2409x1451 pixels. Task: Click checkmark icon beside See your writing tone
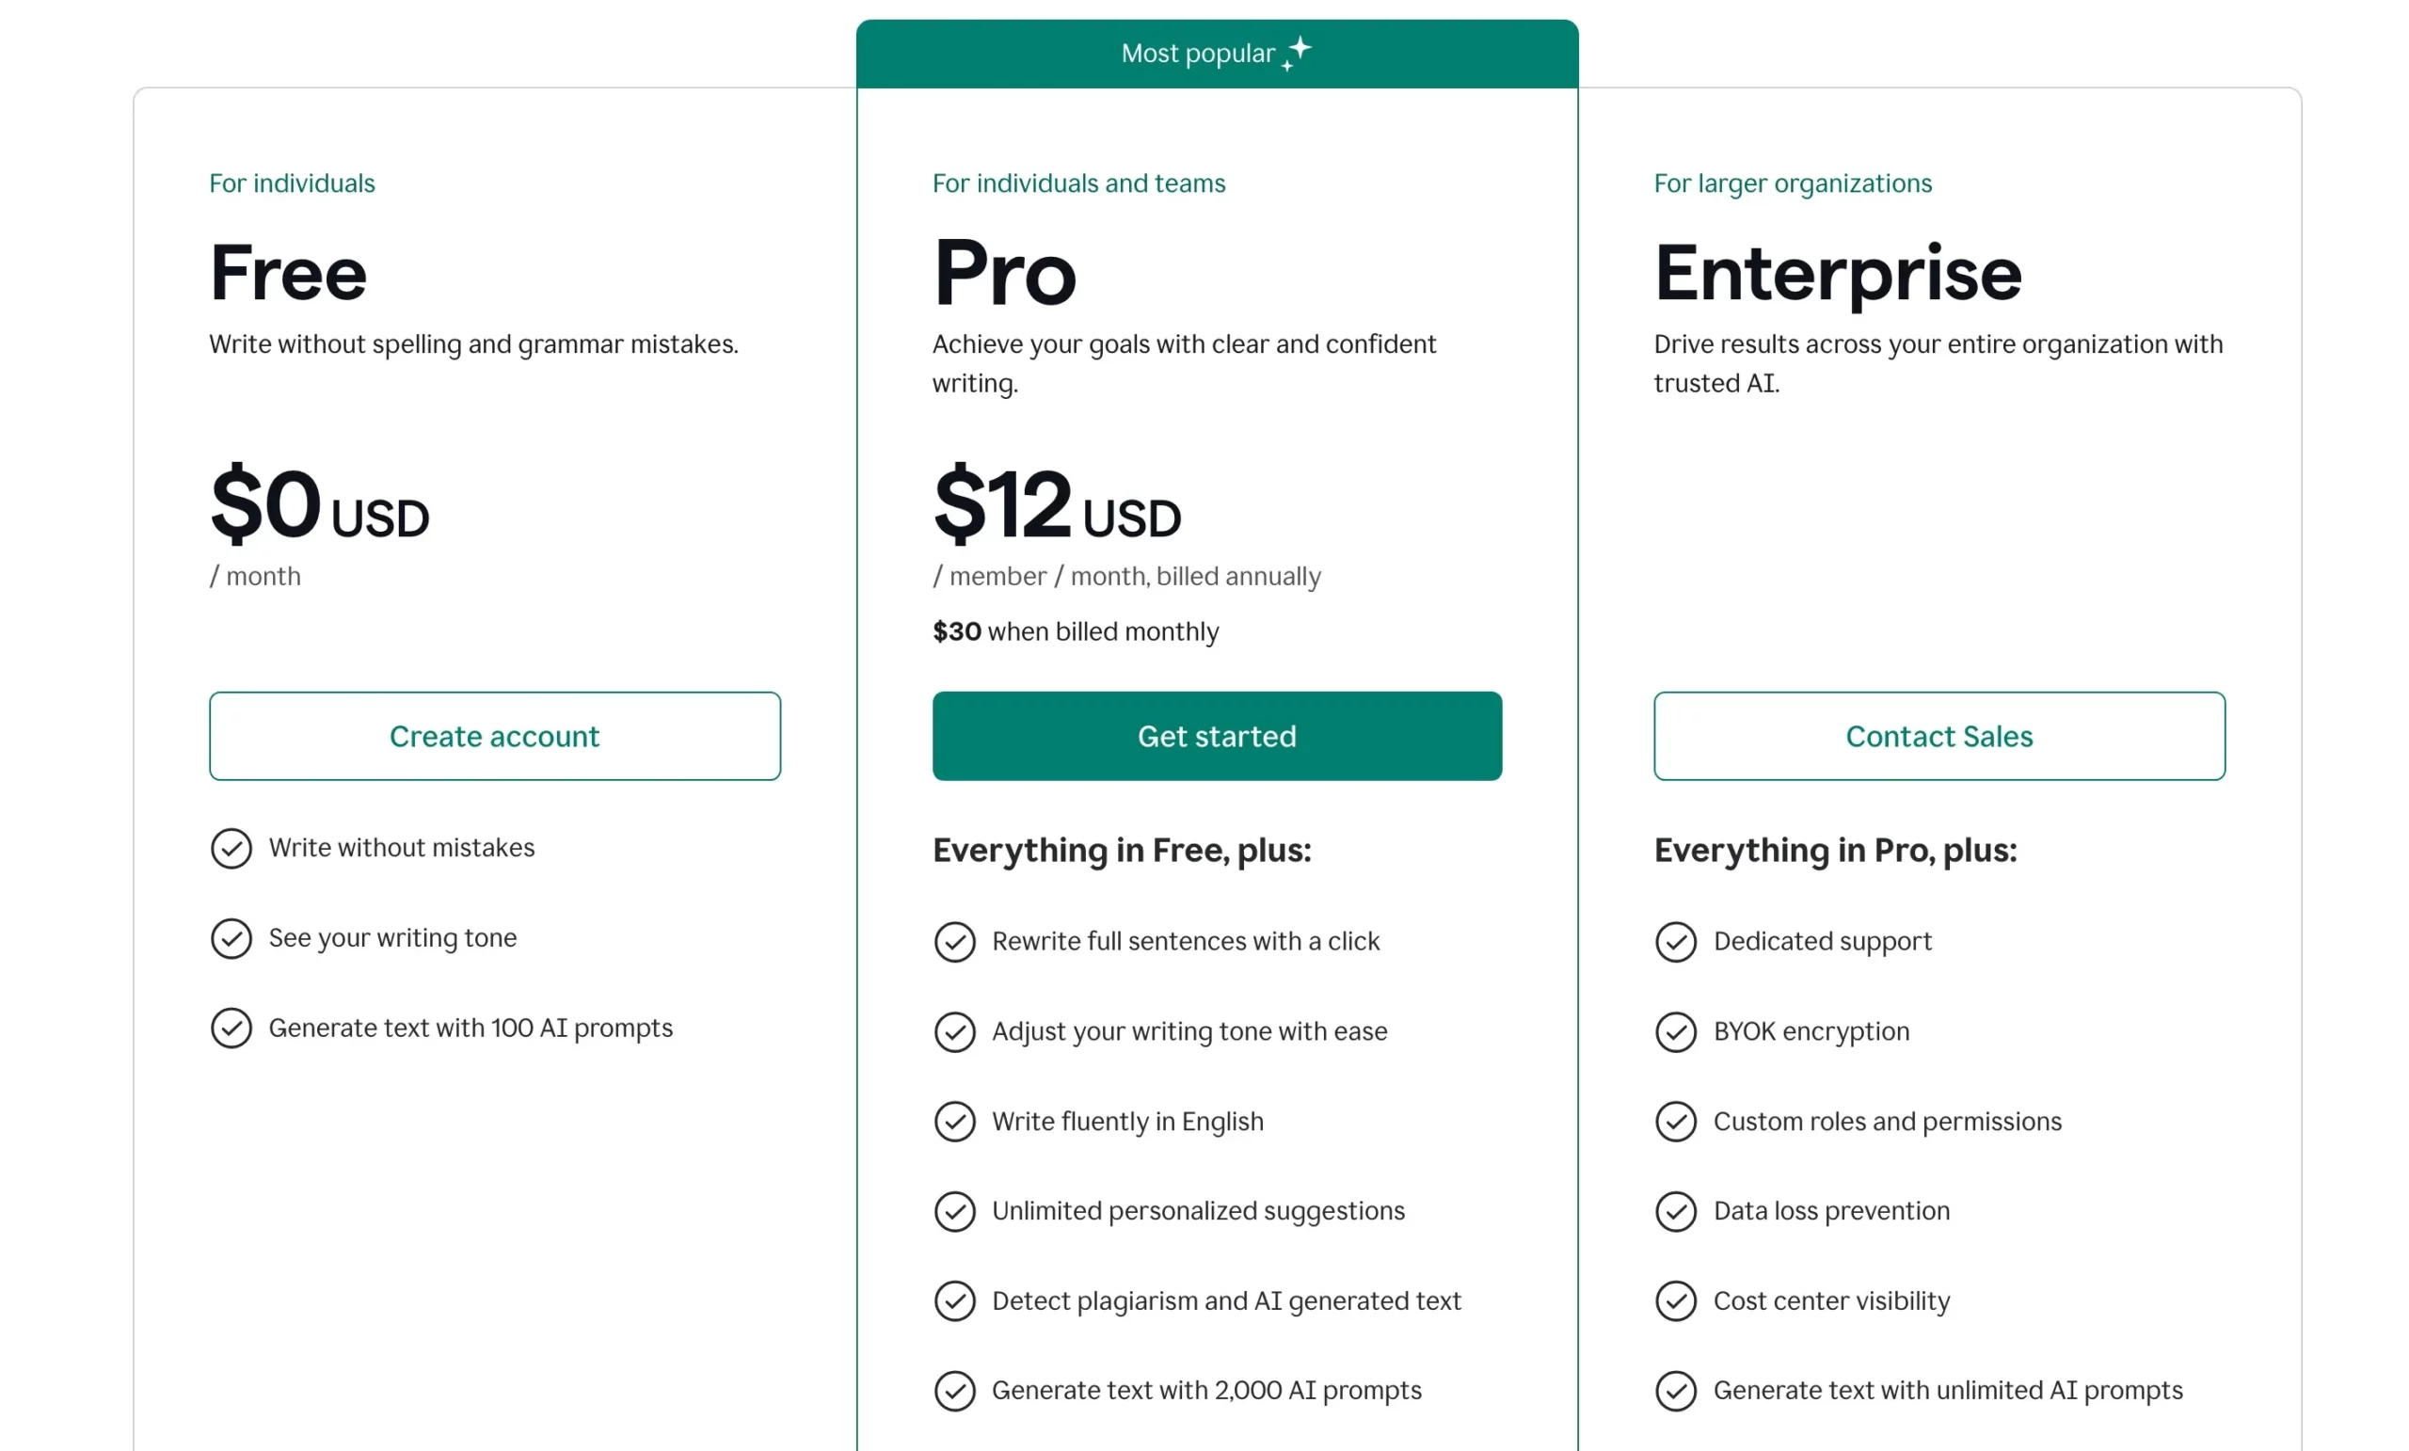pyautogui.click(x=231, y=939)
